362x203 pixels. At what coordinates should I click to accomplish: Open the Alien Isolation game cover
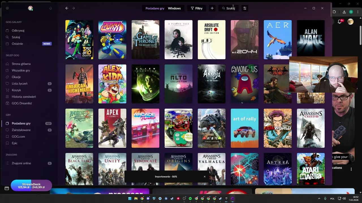pos(145,84)
